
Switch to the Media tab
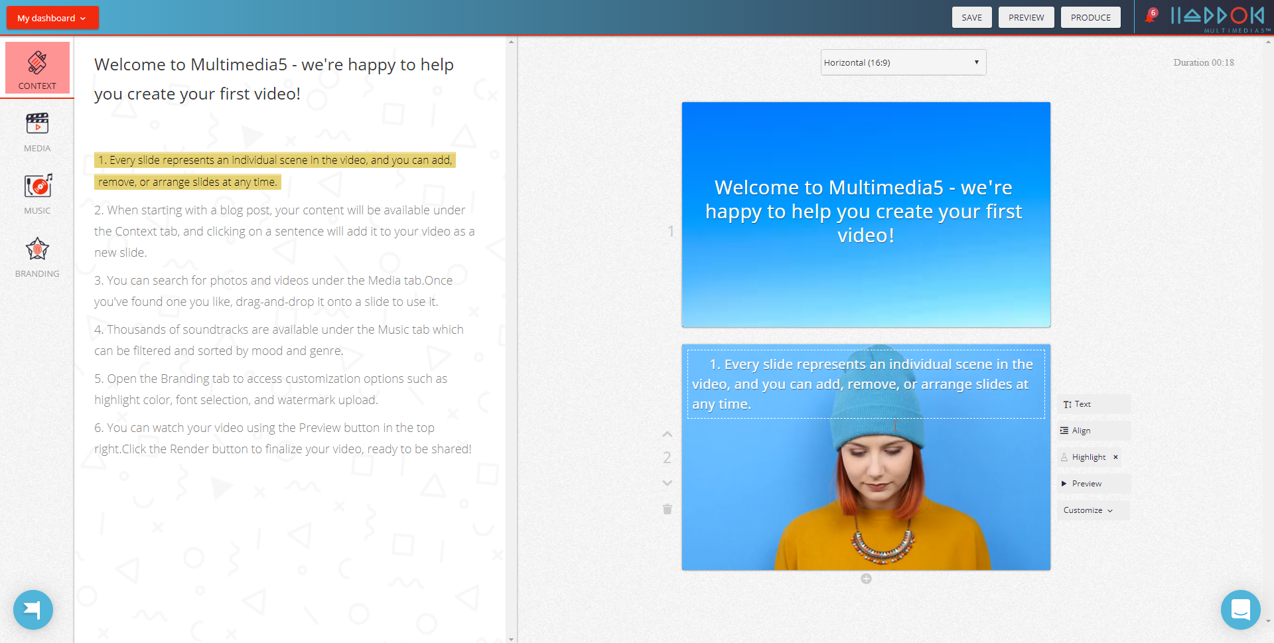[x=37, y=131]
